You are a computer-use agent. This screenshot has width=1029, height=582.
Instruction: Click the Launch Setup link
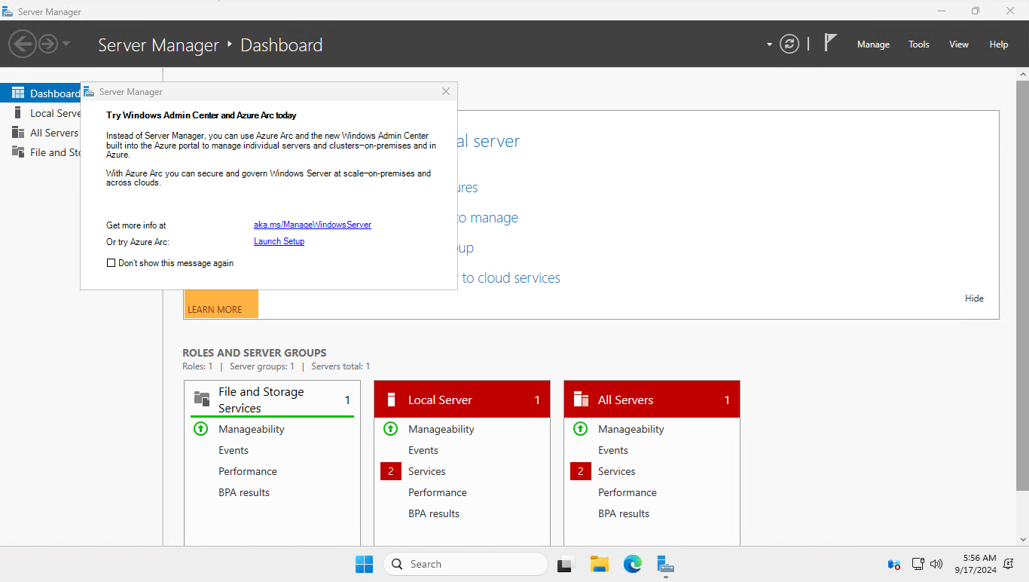(279, 241)
